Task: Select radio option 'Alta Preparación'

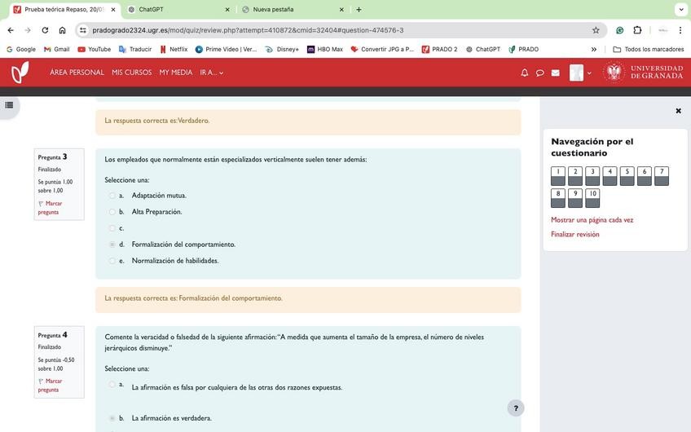Action: [112, 212]
